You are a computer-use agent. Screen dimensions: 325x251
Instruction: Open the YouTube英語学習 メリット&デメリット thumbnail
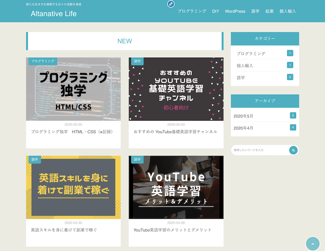176,187
